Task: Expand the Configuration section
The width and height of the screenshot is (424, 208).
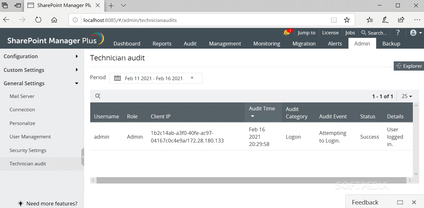Action: [42, 56]
